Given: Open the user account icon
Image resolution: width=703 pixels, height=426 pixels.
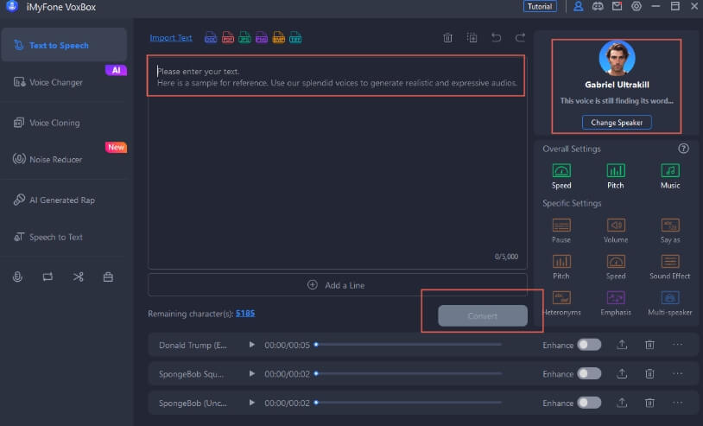Looking at the screenshot, I should 578,6.
